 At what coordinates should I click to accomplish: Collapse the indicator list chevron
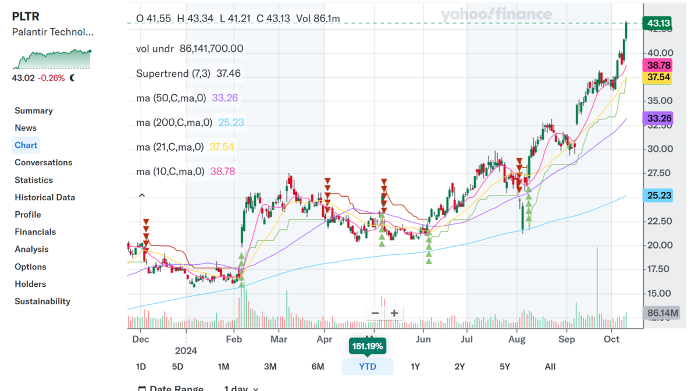[141, 195]
